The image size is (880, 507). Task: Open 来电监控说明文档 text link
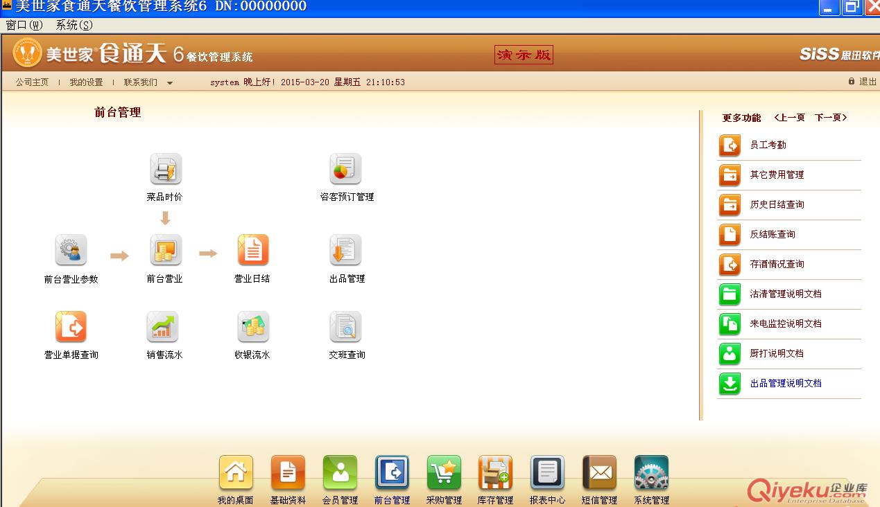pyautogui.click(x=786, y=324)
